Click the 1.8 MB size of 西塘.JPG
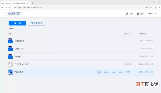The width and height of the screenshot is (161, 93). coord(127,72)
